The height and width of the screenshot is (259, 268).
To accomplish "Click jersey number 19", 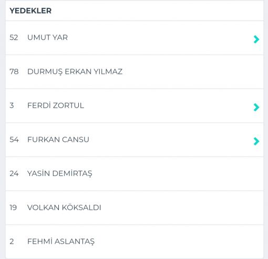I will [x=13, y=208].
